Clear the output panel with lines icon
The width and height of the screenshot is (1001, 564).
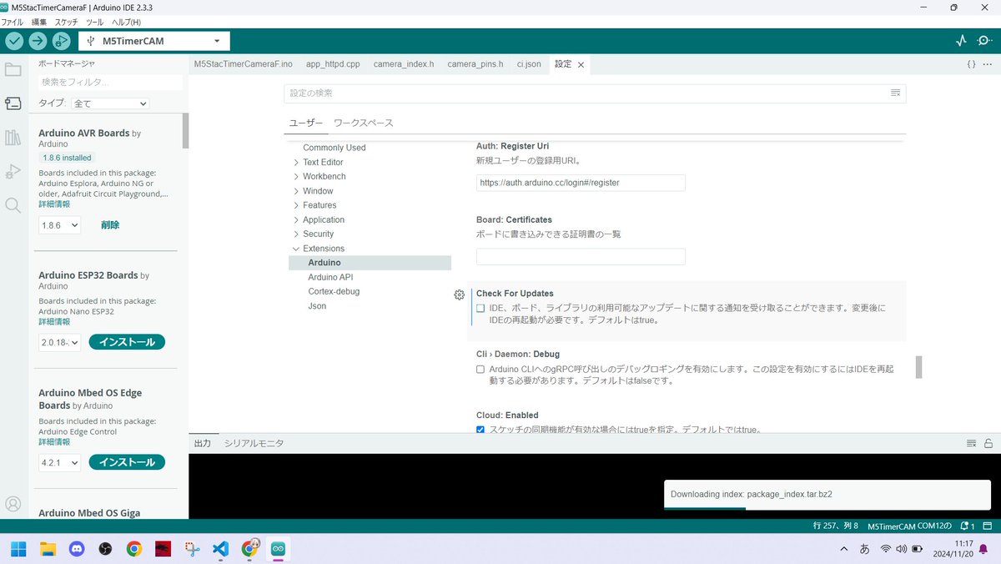[x=971, y=443]
